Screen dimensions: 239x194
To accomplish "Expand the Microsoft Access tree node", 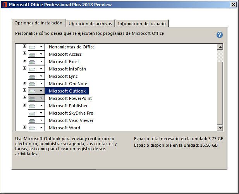I will (24, 53).
